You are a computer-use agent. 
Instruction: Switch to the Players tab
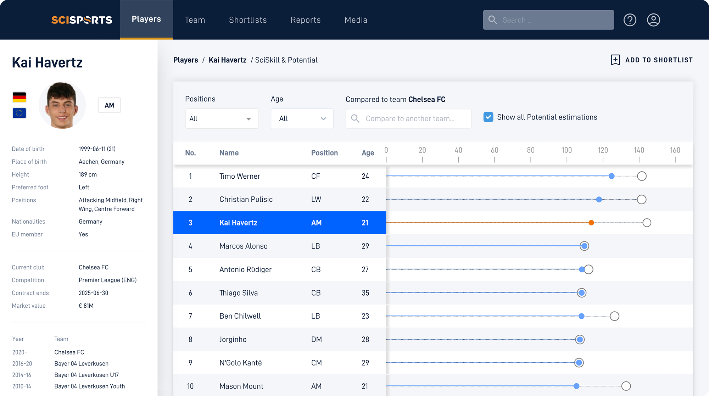pyautogui.click(x=146, y=19)
